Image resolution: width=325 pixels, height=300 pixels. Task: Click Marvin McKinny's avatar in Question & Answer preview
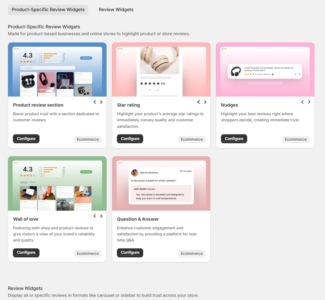(x=135, y=173)
